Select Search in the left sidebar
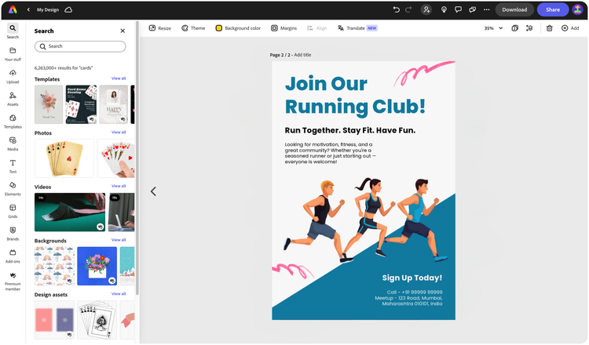This screenshot has width=589, height=345. tap(13, 31)
